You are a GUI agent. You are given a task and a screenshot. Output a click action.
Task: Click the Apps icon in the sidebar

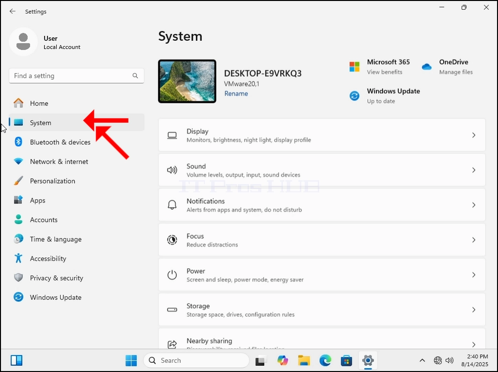coord(18,200)
